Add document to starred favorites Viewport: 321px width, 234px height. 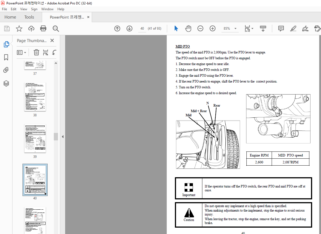(x=19, y=29)
